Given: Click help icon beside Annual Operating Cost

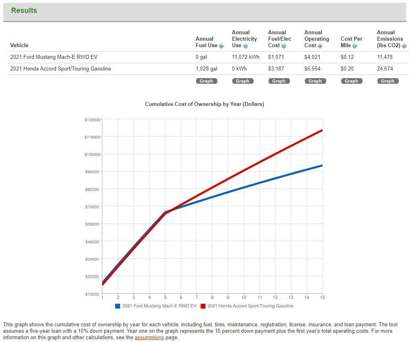Looking at the screenshot, I should click(x=320, y=46).
